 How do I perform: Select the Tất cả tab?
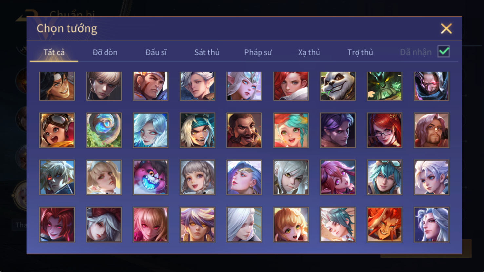pos(54,52)
